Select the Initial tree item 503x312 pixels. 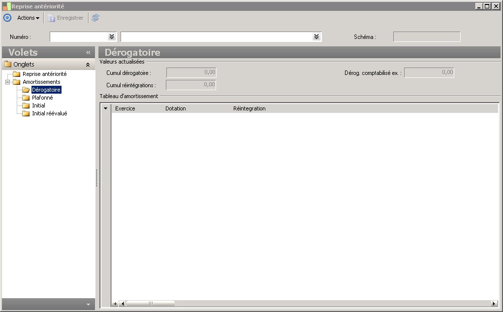pyautogui.click(x=38, y=105)
